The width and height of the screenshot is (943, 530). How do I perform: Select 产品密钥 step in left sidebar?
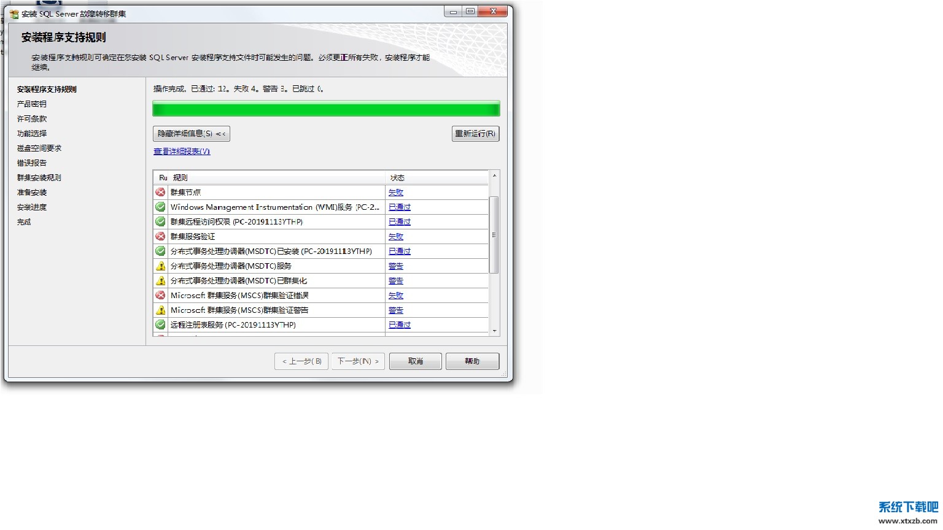32,104
